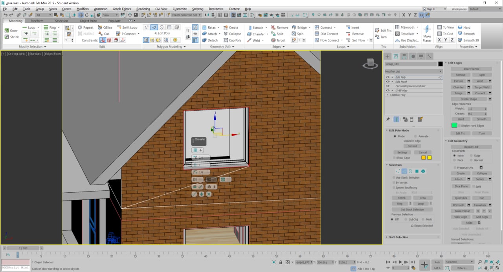Open the Modifiers menu

click(x=83, y=9)
